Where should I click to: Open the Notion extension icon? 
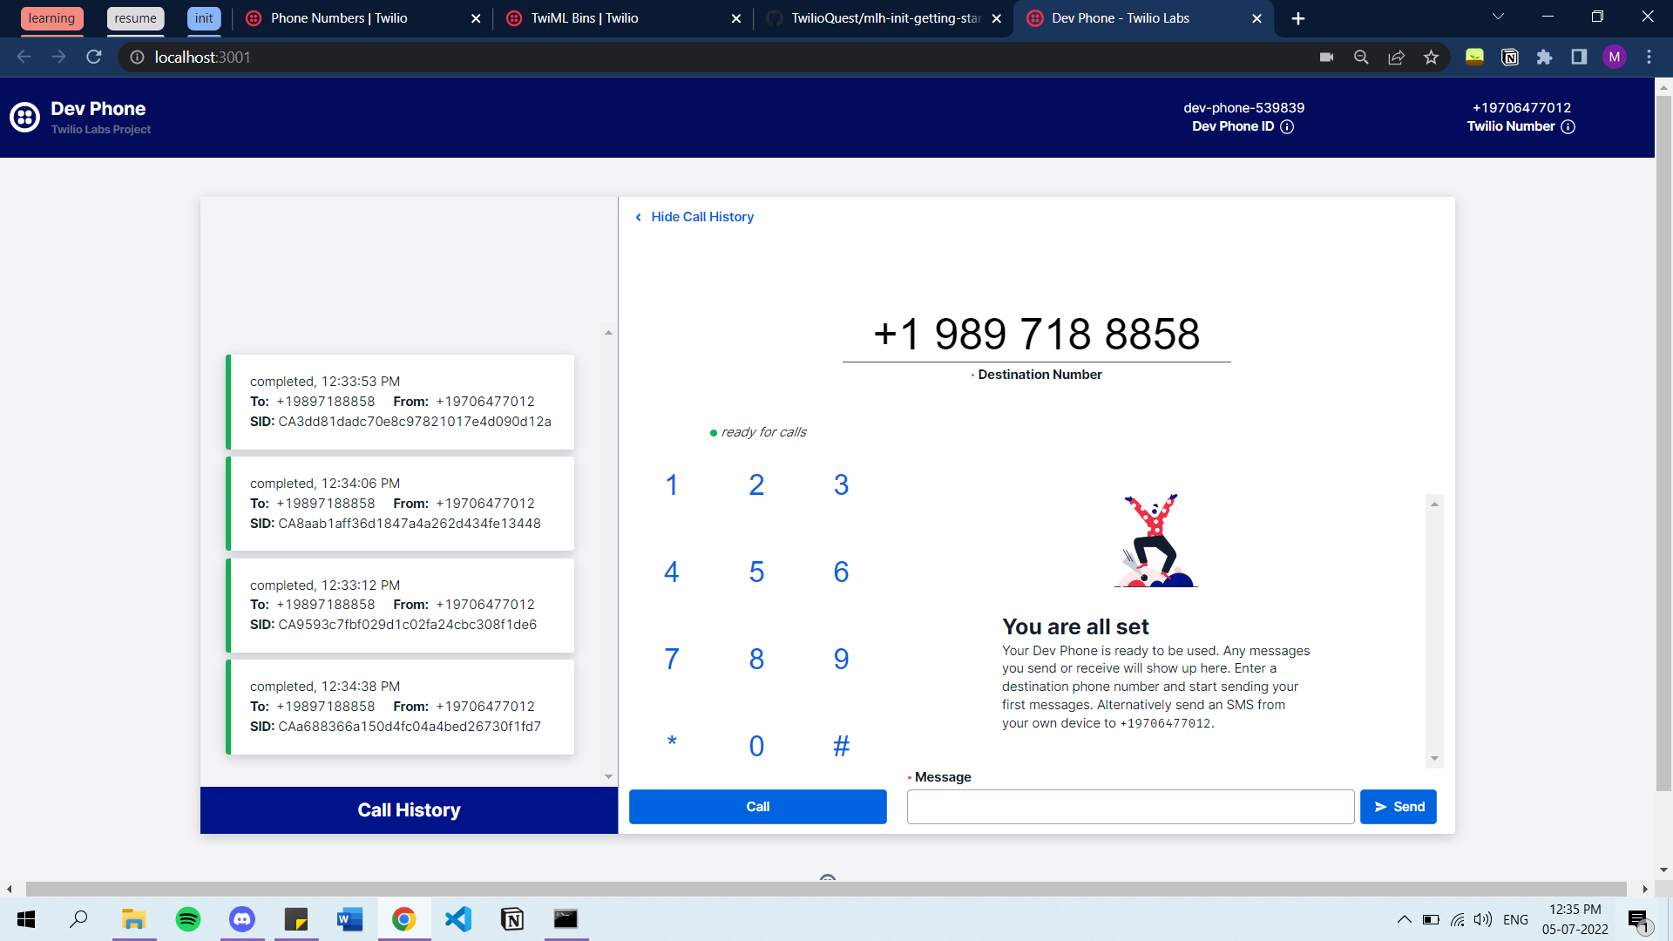(1510, 58)
